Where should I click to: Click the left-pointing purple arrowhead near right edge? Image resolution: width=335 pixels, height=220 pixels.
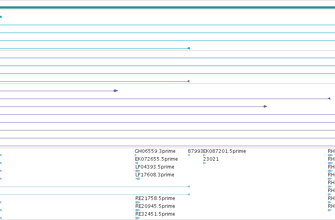coord(329,99)
